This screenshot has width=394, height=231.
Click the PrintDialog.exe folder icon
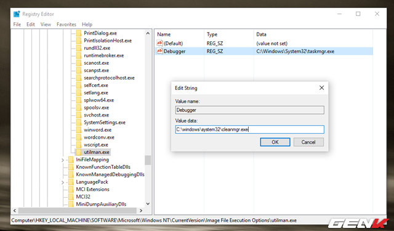point(79,33)
